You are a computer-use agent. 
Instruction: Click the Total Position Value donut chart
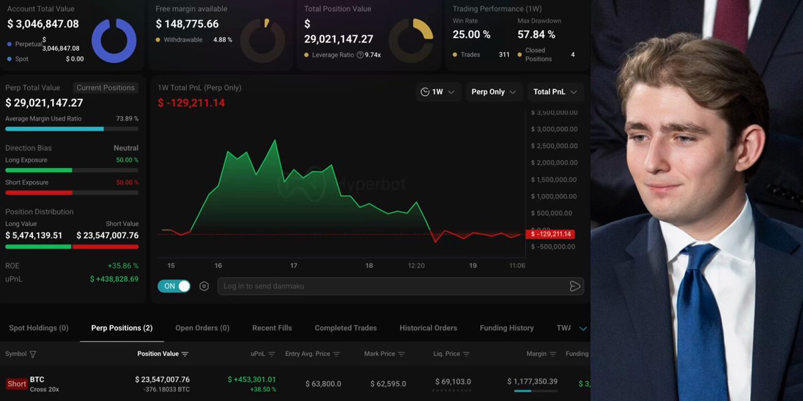[x=411, y=41]
